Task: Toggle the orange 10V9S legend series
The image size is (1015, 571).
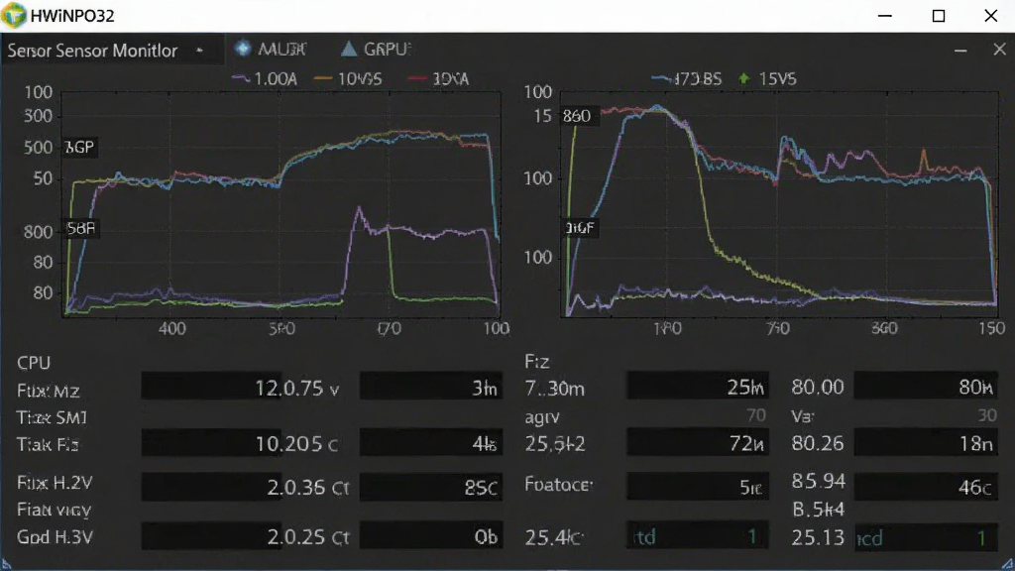Action: pos(348,79)
